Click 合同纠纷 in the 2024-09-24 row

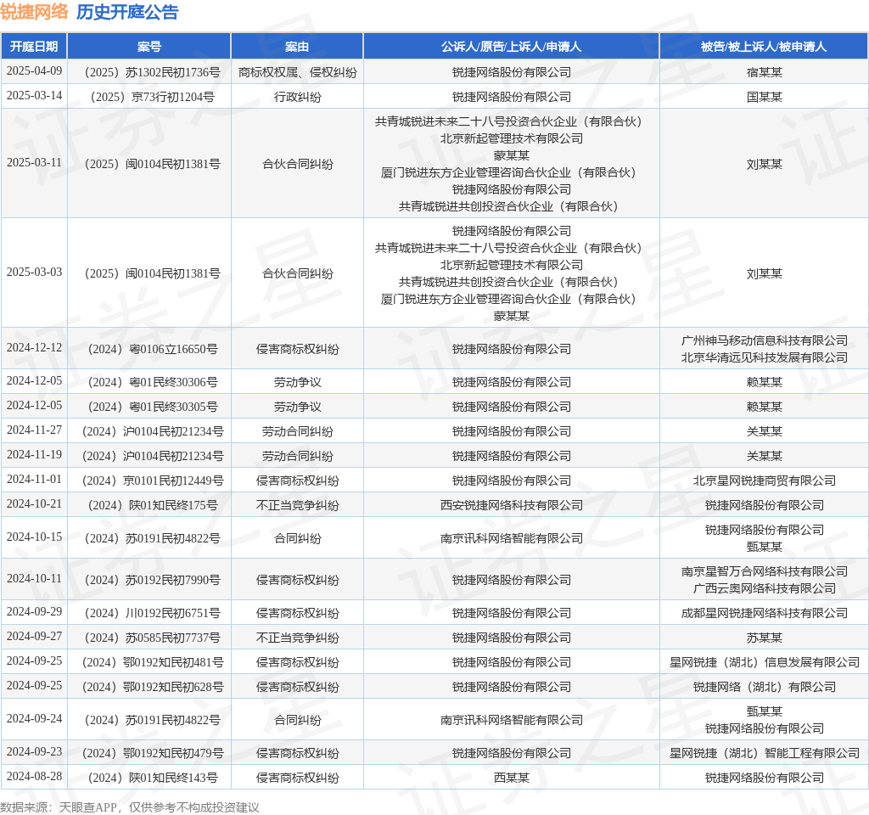pyautogui.click(x=297, y=720)
